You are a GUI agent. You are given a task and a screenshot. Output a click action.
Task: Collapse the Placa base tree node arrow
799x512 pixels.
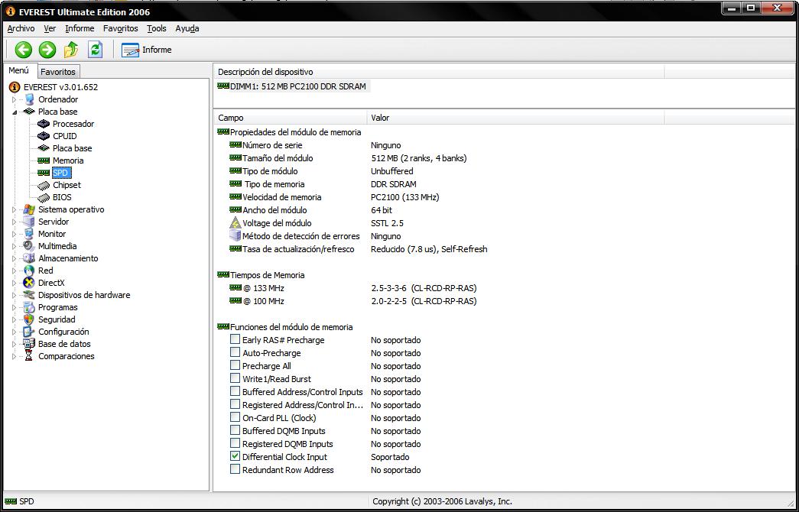[15, 112]
